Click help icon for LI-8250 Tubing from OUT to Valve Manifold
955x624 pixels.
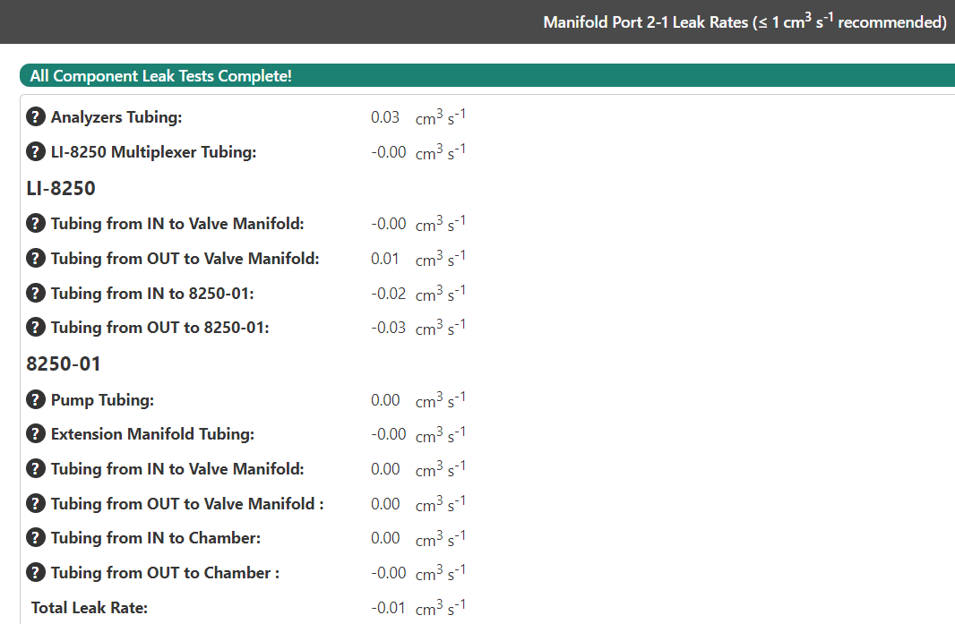[x=36, y=258]
